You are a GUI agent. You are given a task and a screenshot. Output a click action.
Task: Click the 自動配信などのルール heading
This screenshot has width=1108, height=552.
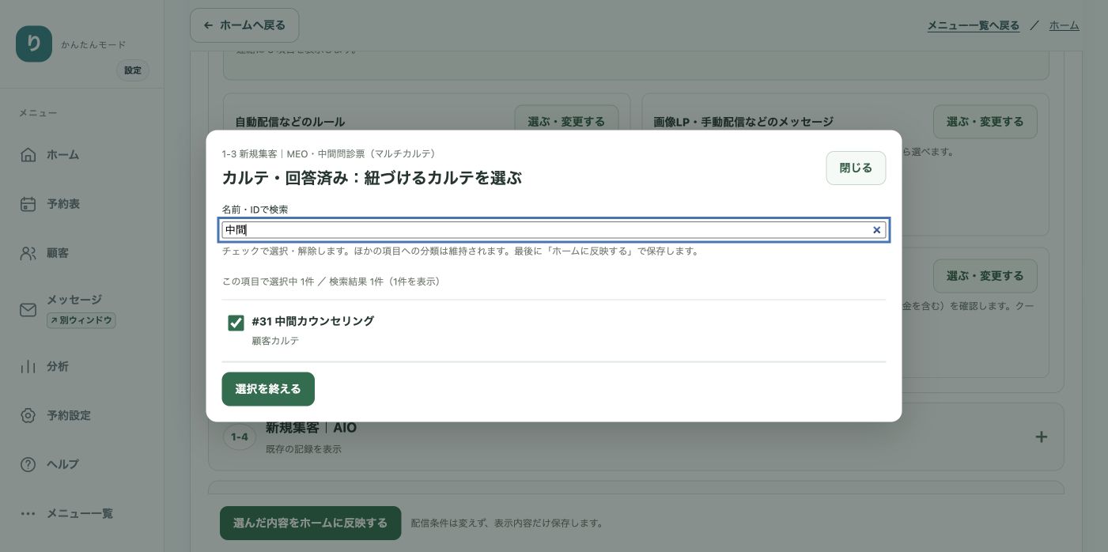pos(290,123)
